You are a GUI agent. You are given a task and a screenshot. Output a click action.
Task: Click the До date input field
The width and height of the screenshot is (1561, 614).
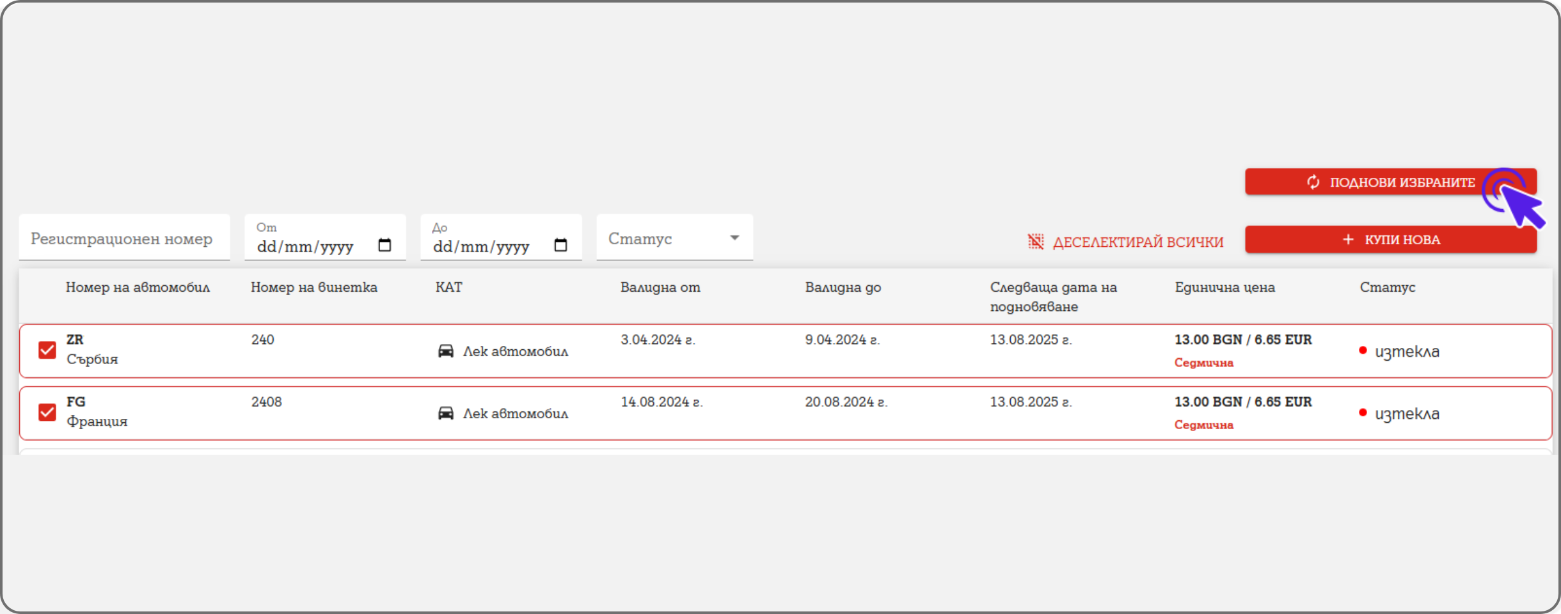coord(483,246)
